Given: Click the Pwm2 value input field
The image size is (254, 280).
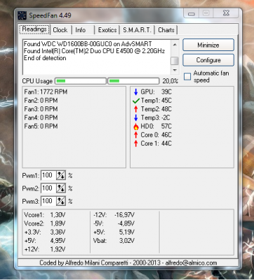Looking at the screenshot, I should [x=48, y=188].
